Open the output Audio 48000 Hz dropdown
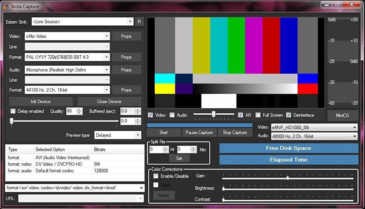Image resolution: width=365 pixels, height=209 pixels. tap(314, 136)
